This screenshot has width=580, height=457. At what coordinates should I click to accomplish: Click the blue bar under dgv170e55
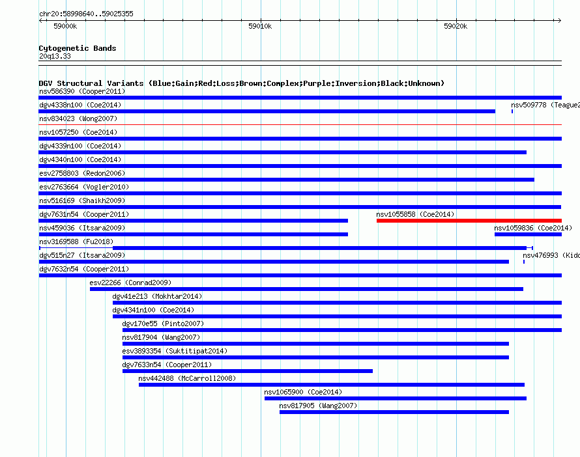pyautogui.click(x=342, y=330)
